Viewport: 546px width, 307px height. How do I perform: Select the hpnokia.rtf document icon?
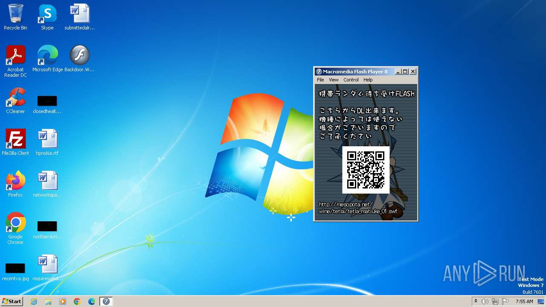tap(47, 142)
